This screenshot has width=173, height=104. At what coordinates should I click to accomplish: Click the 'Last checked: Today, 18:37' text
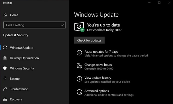pos(104,30)
